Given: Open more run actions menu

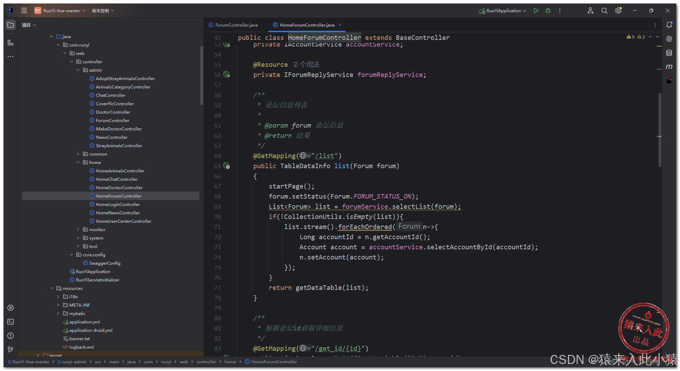Looking at the screenshot, I should click(x=560, y=10).
